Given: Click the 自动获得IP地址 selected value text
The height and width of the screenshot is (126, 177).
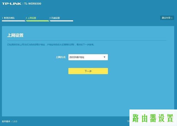Looking at the screenshot, I should [77, 57].
